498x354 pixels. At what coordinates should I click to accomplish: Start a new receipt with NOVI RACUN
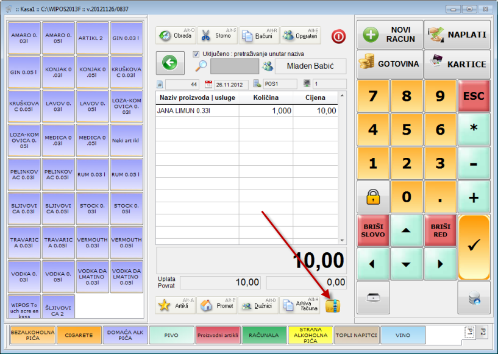390,35
